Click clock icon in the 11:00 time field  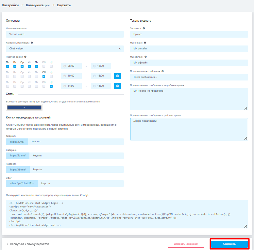pos(65,86)
